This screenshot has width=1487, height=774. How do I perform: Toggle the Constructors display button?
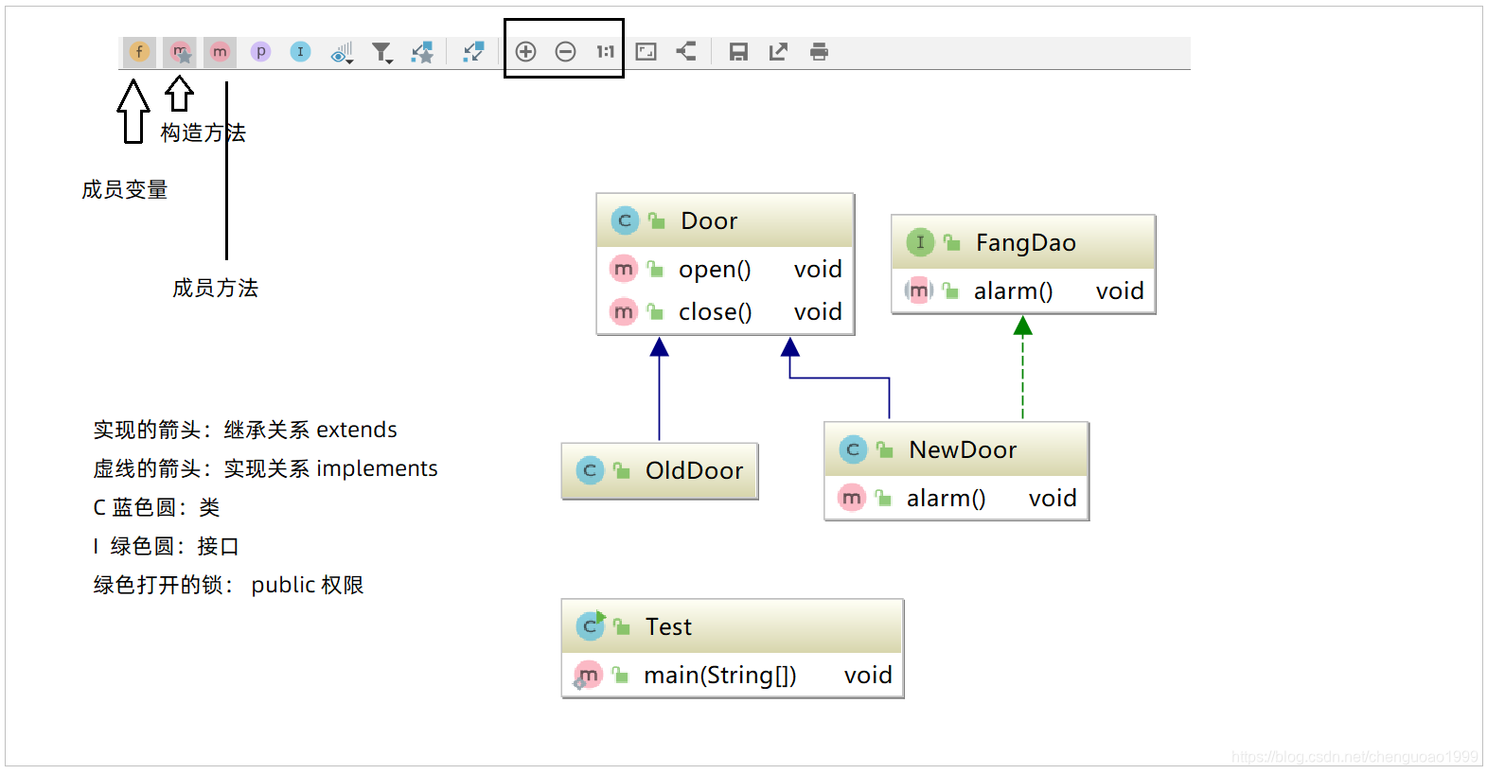180,52
